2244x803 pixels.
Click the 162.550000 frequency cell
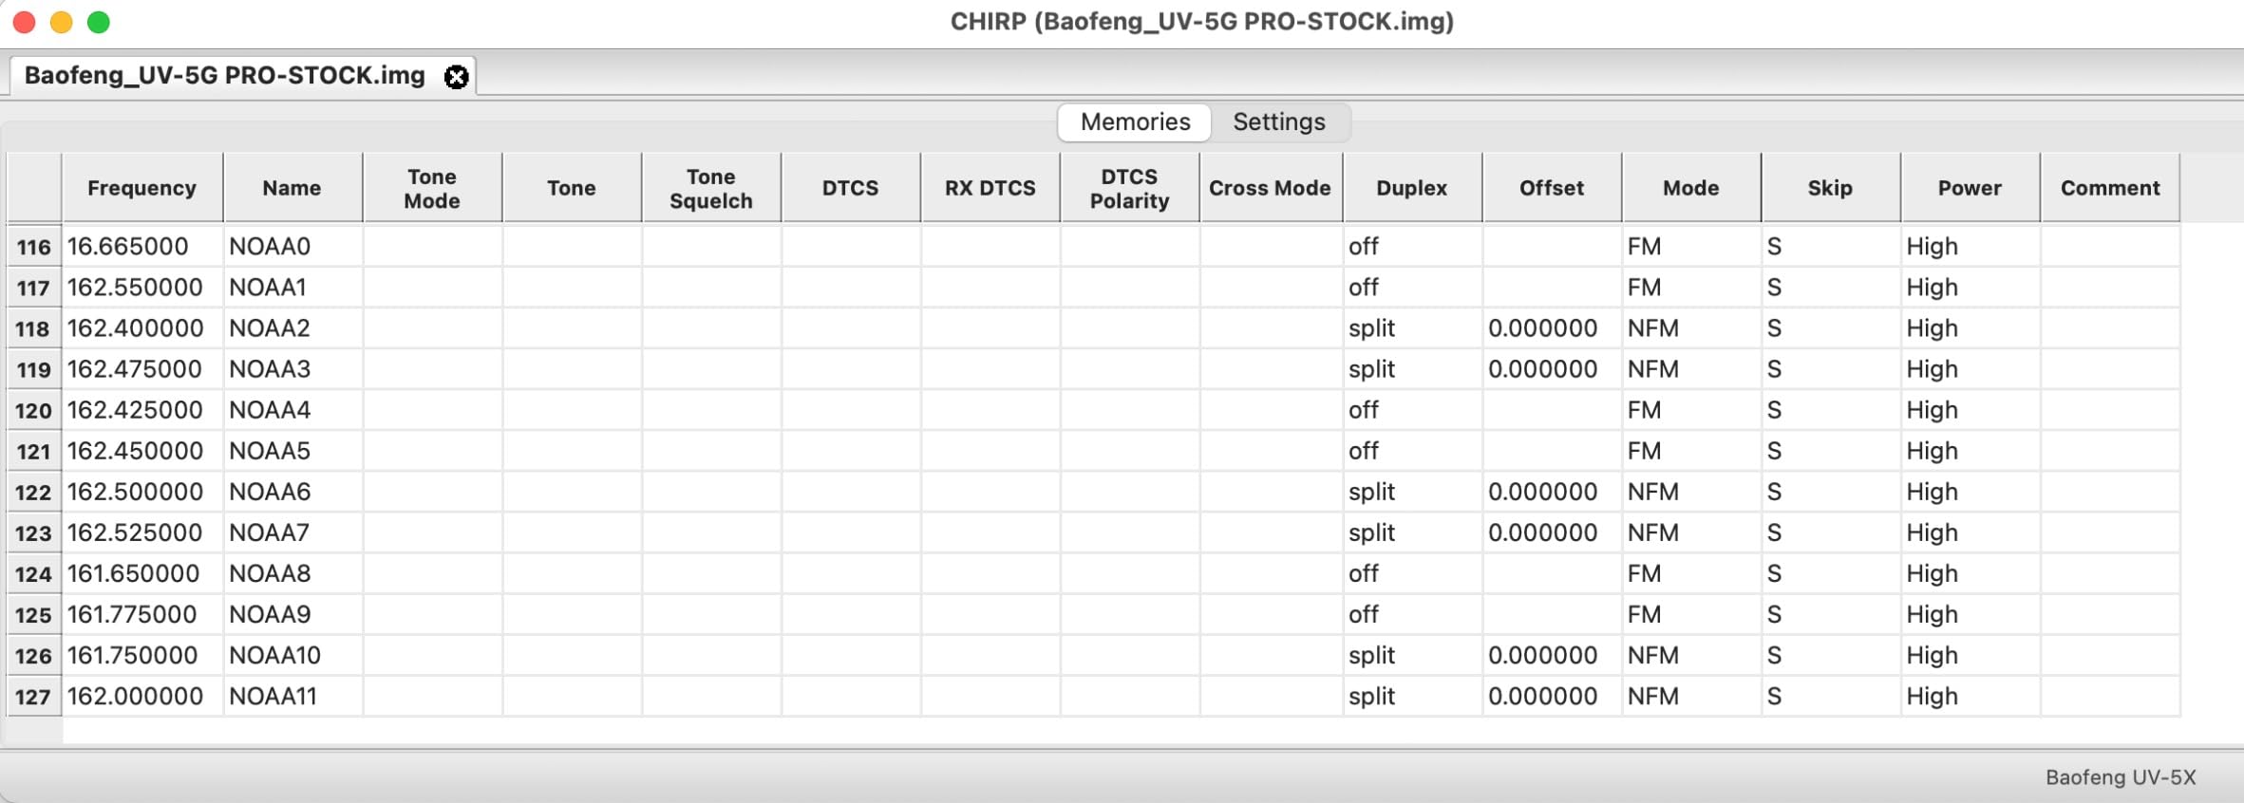[142, 288]
